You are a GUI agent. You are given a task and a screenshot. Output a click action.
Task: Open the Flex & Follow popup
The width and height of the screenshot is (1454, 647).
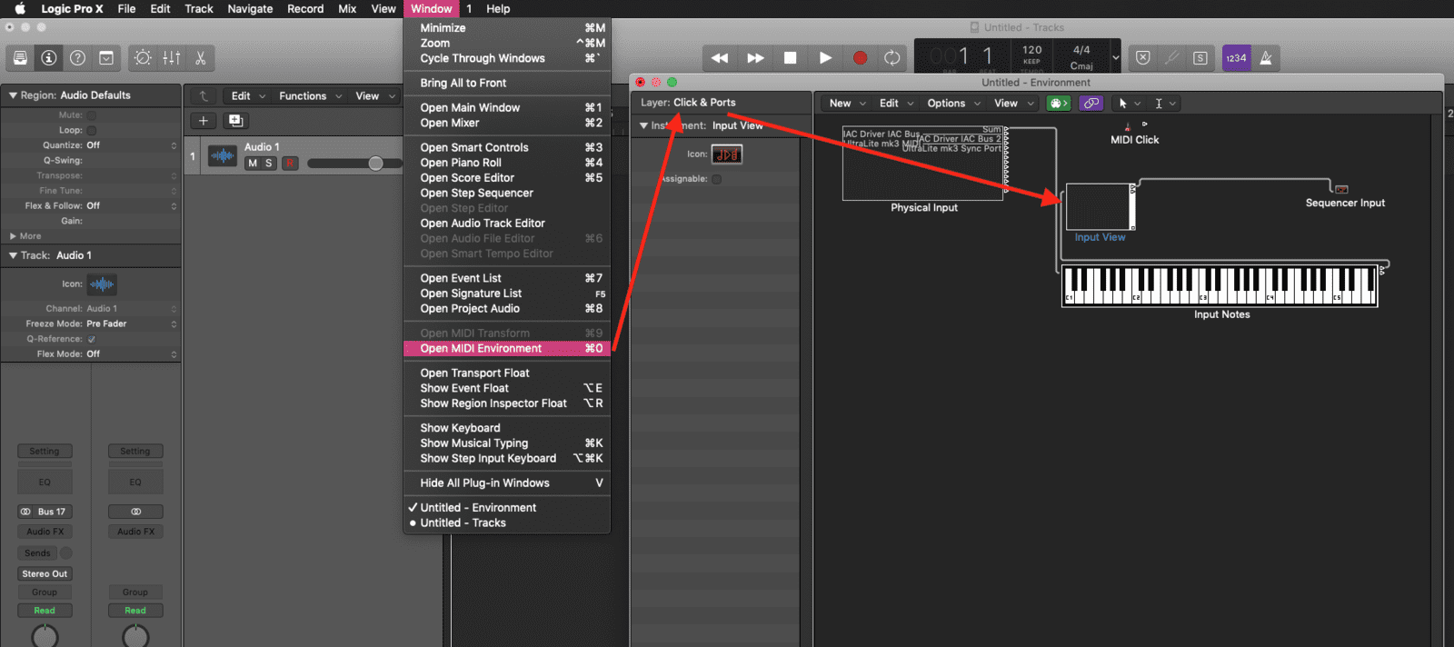(x=132, y=206)
